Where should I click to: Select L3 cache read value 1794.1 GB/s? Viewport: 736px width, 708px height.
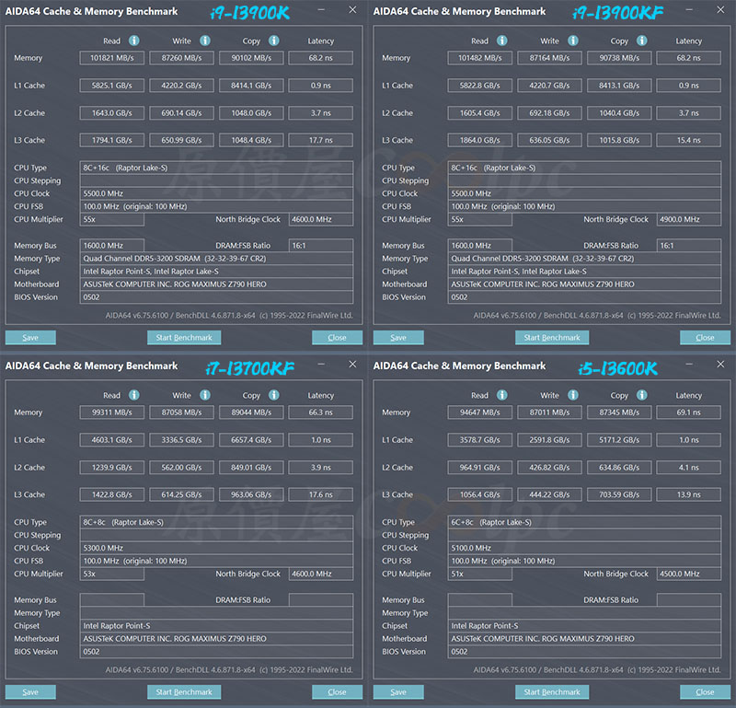(111, 140)
